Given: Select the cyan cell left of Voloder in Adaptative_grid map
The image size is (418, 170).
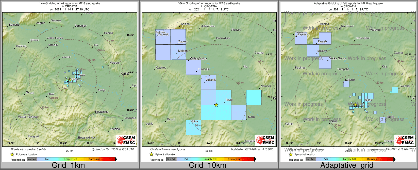Looking at the screenshot, I should (395, 90).
